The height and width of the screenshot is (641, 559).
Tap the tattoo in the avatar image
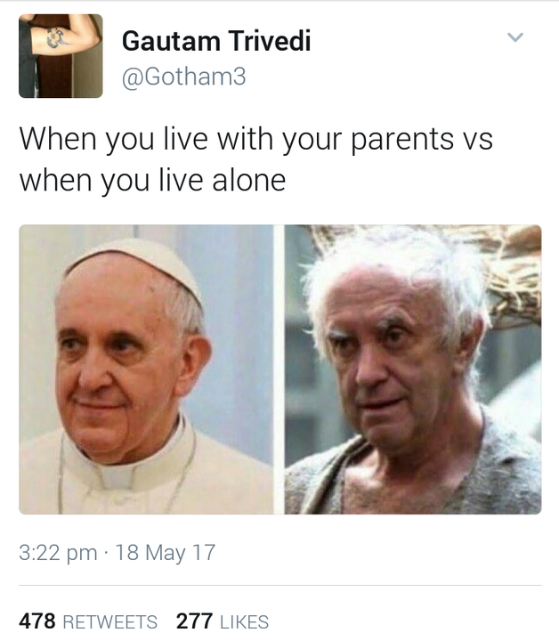[56, 37]
